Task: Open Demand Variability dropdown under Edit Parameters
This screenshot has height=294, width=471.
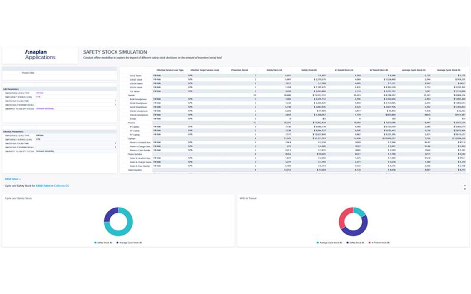Action: point(45,109)
